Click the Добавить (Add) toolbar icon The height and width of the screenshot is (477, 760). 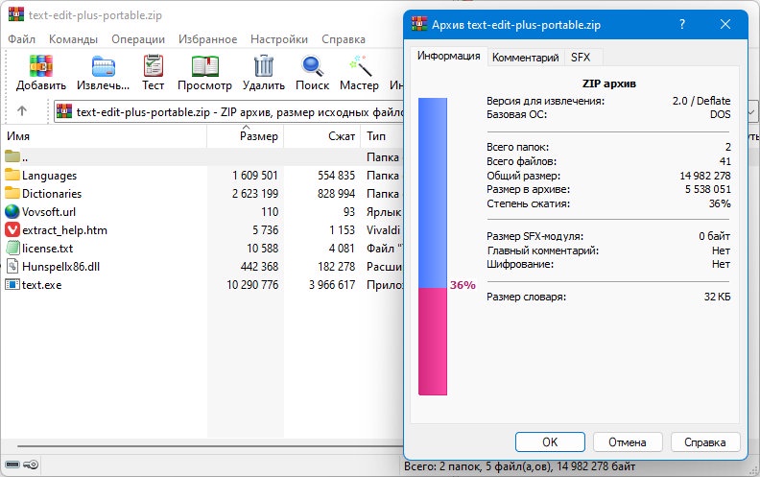click(40, 66)
